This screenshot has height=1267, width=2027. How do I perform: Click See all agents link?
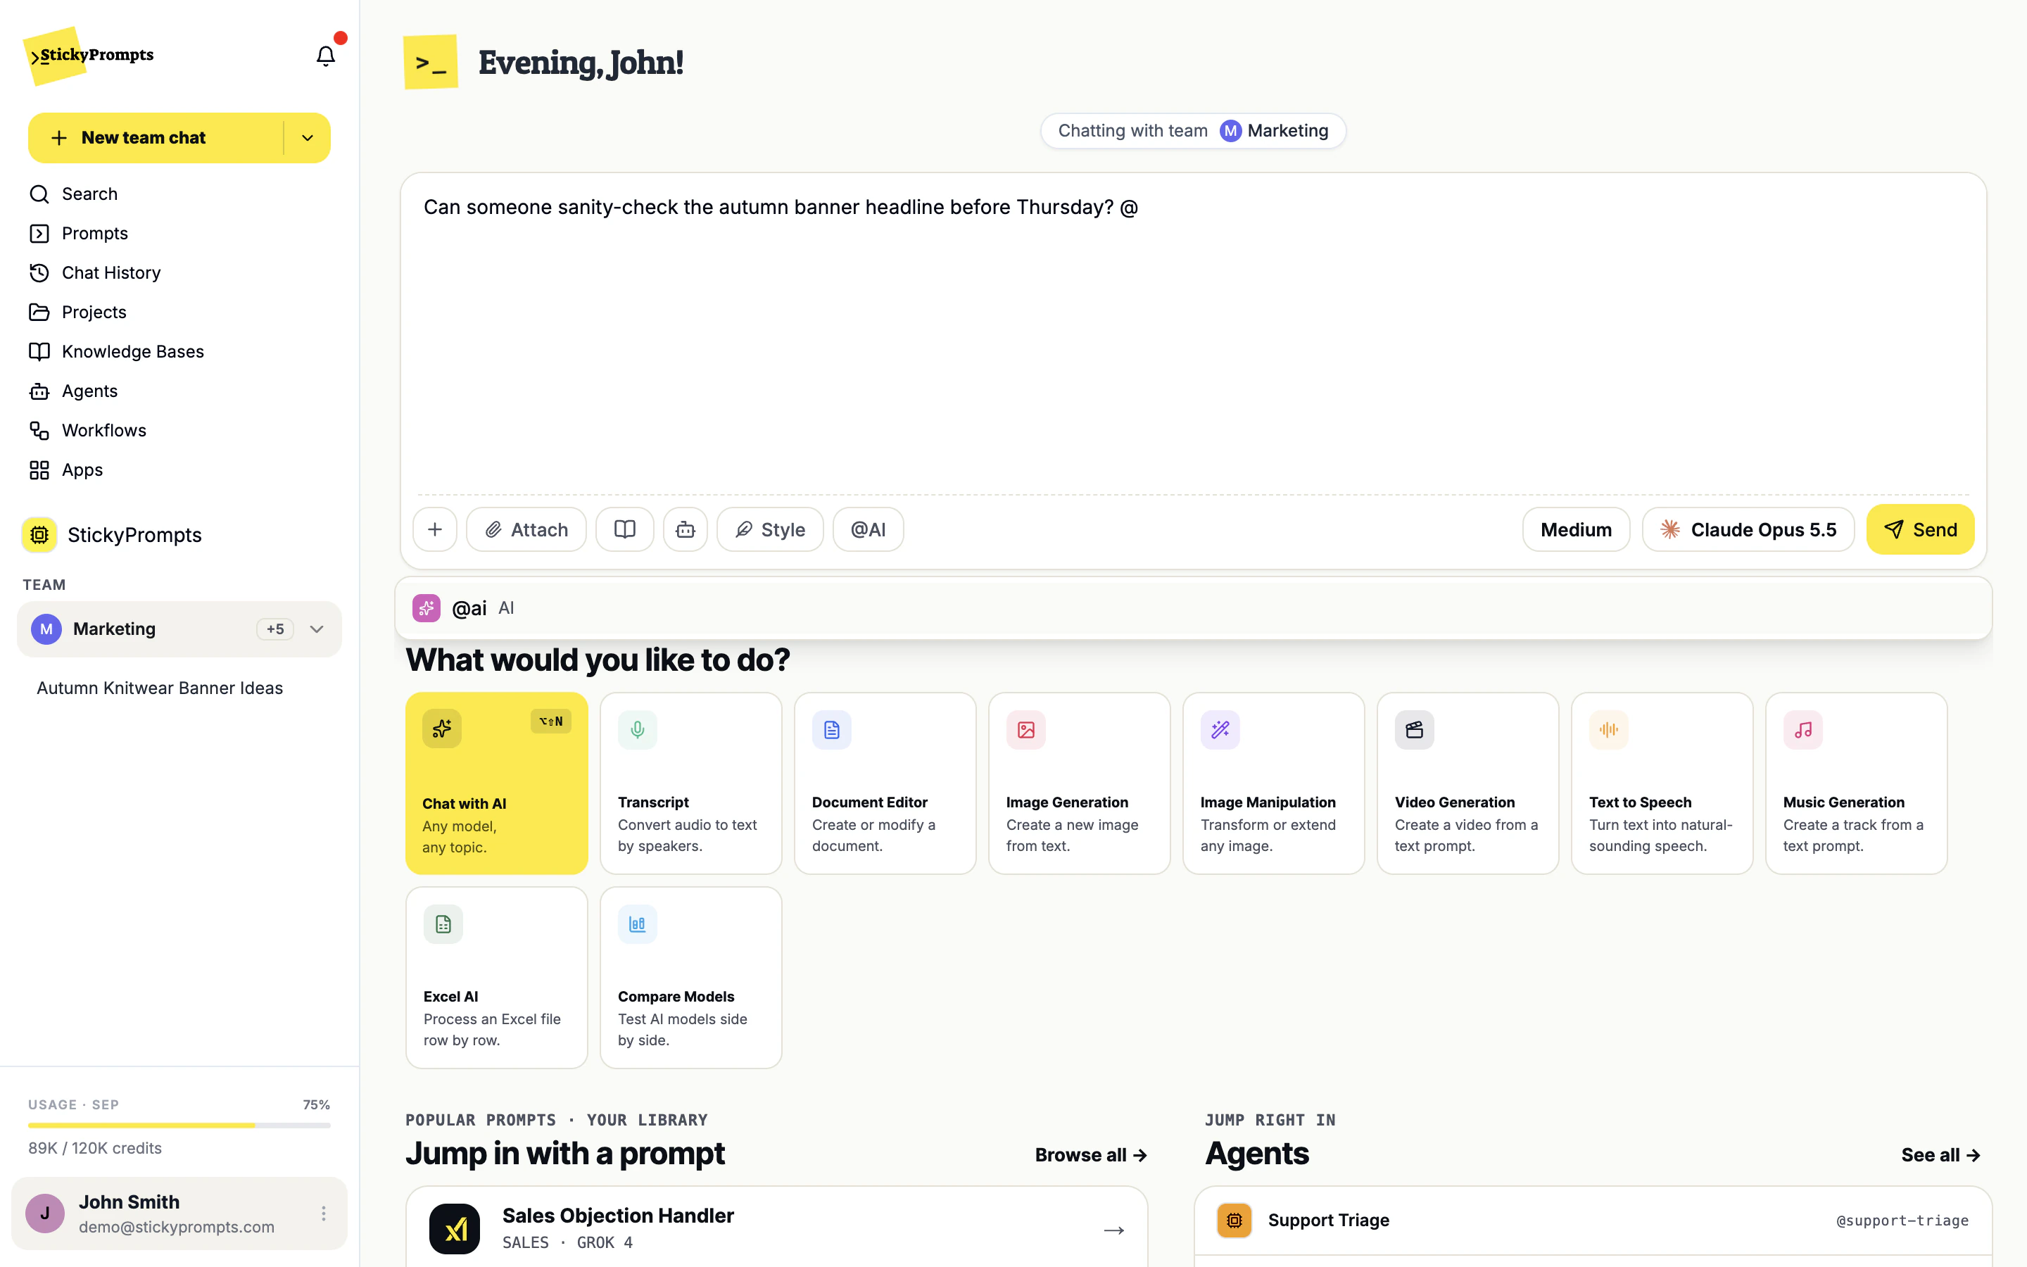coord(1940,1154)
